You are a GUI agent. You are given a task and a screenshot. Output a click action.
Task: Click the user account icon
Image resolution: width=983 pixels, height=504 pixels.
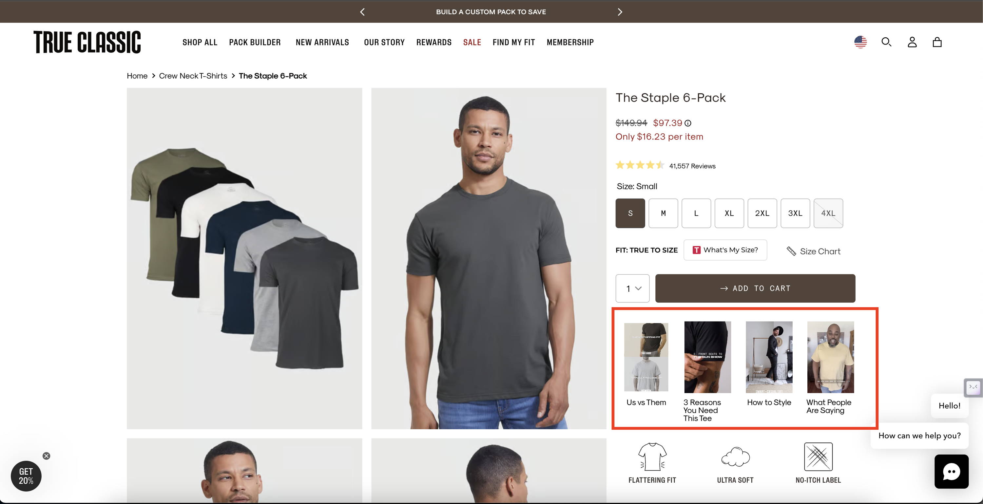coord(912,42)
